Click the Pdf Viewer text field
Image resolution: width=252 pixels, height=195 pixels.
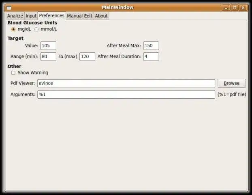coord(126,83)
